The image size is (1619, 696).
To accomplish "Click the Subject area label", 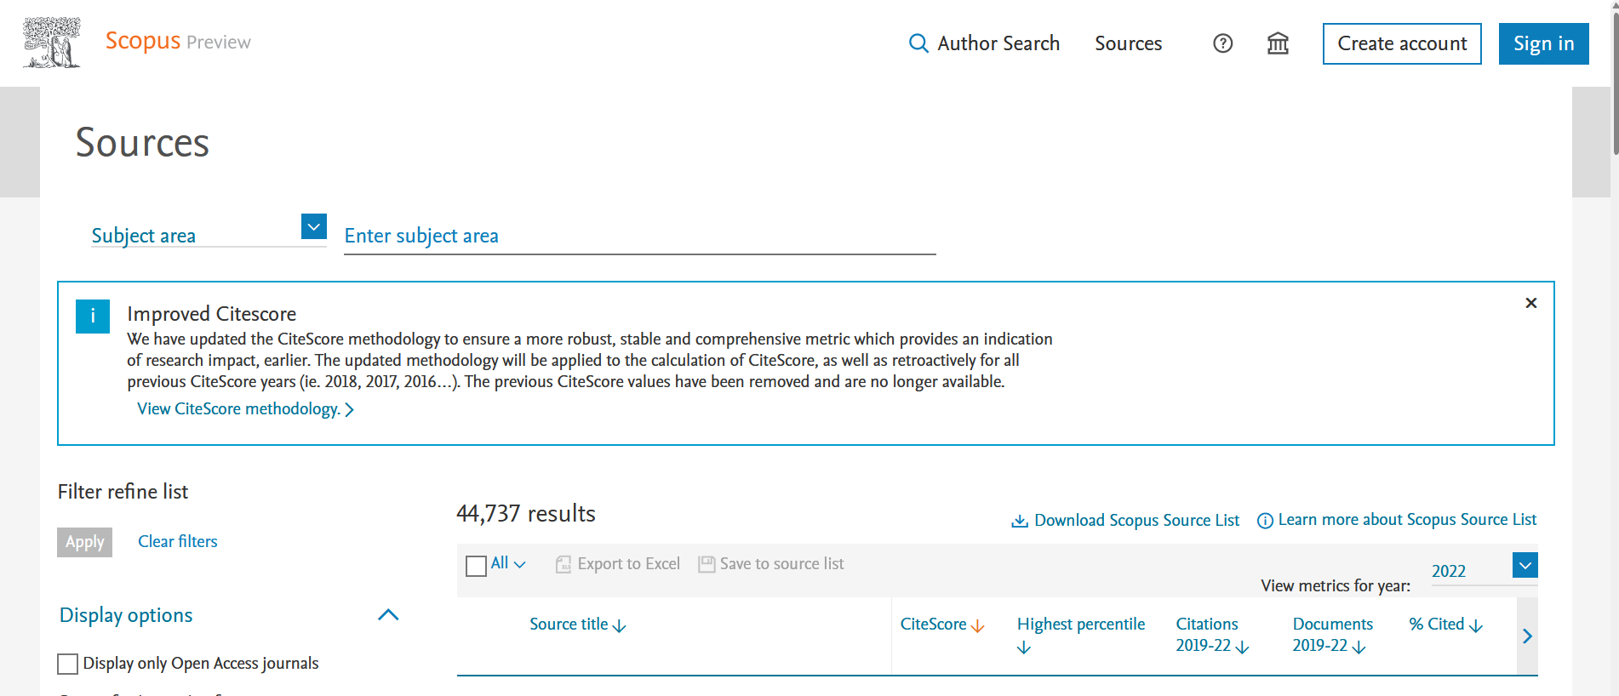I will (x=144, y=236).
